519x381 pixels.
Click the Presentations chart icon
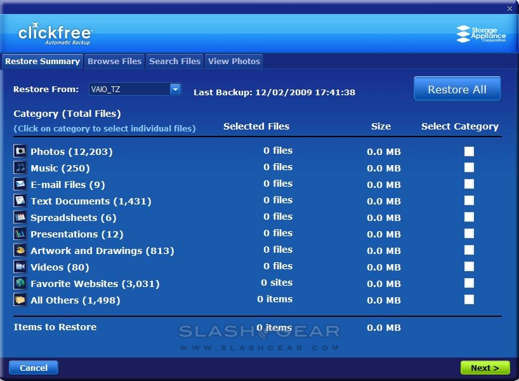(x=20, y=234)
